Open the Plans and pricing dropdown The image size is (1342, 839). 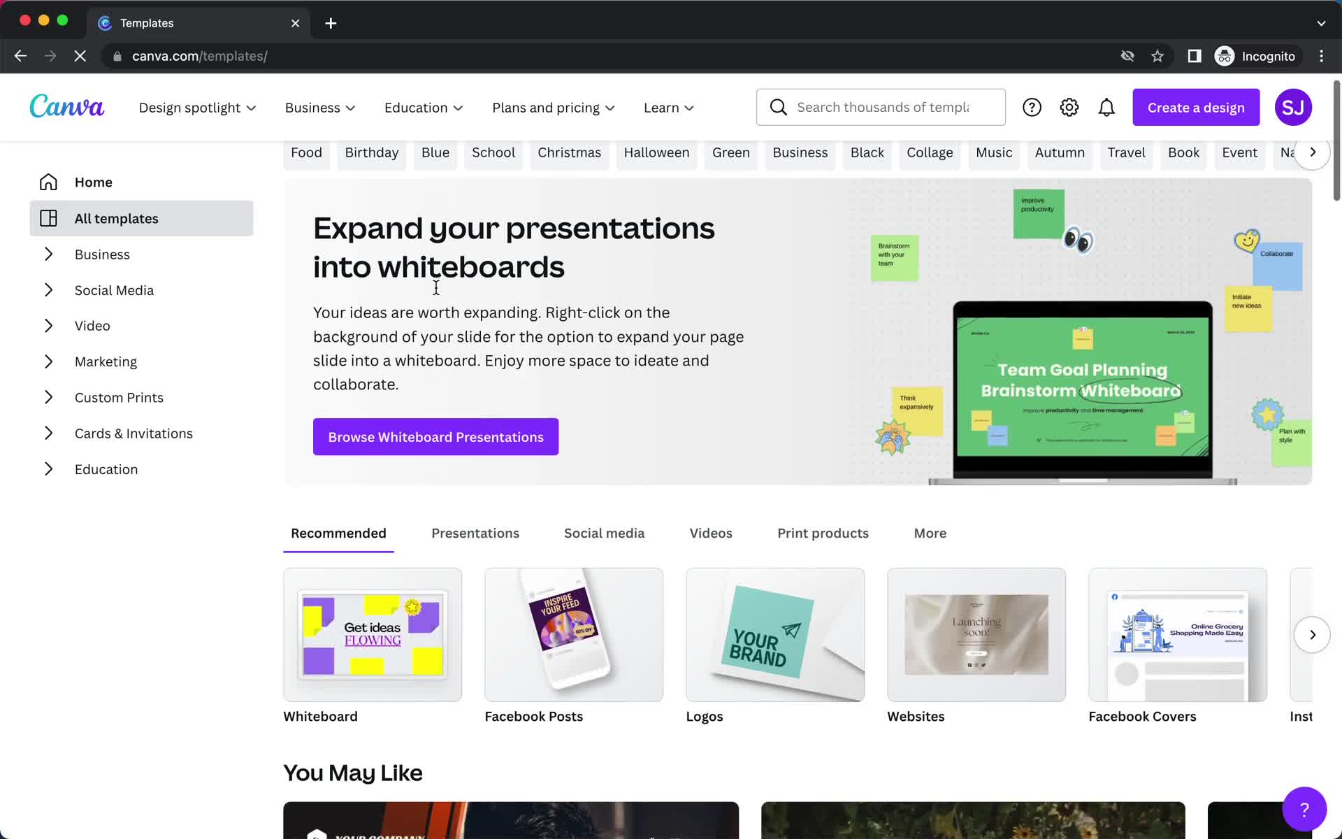tap(553, 107)
